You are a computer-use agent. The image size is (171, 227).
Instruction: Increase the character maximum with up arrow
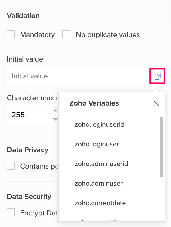pos(55,111)
